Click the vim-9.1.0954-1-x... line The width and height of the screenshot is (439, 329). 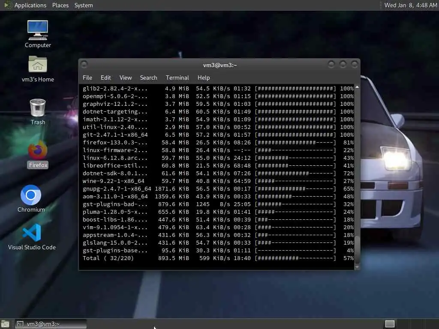click(x=218, y=227)
